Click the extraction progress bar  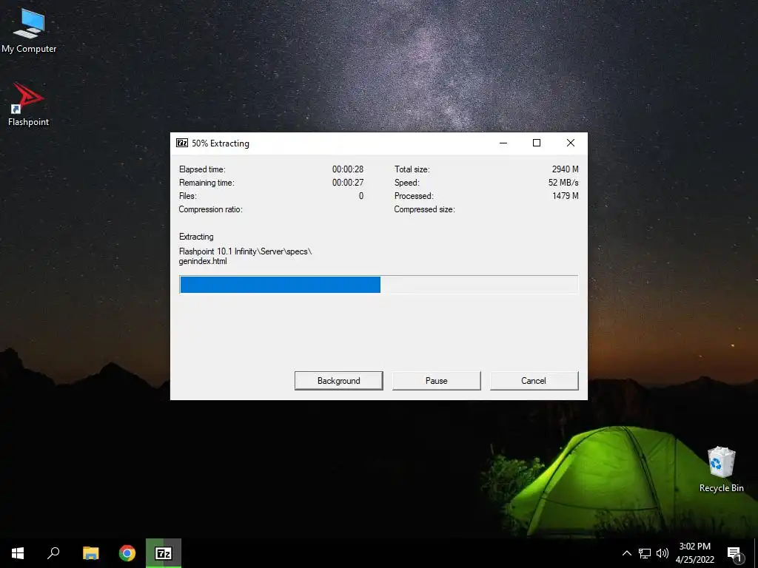(378, 285)
